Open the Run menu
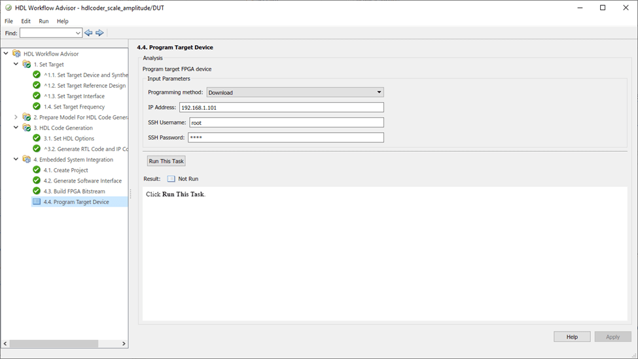 tap(44, 21)
